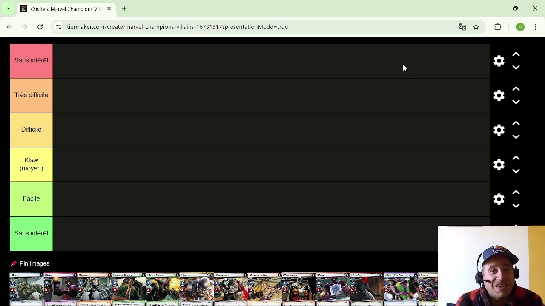
Task: Select the Kang (The Conqueror) villain card
Action: pyautogui.click(x=402, y=289)
